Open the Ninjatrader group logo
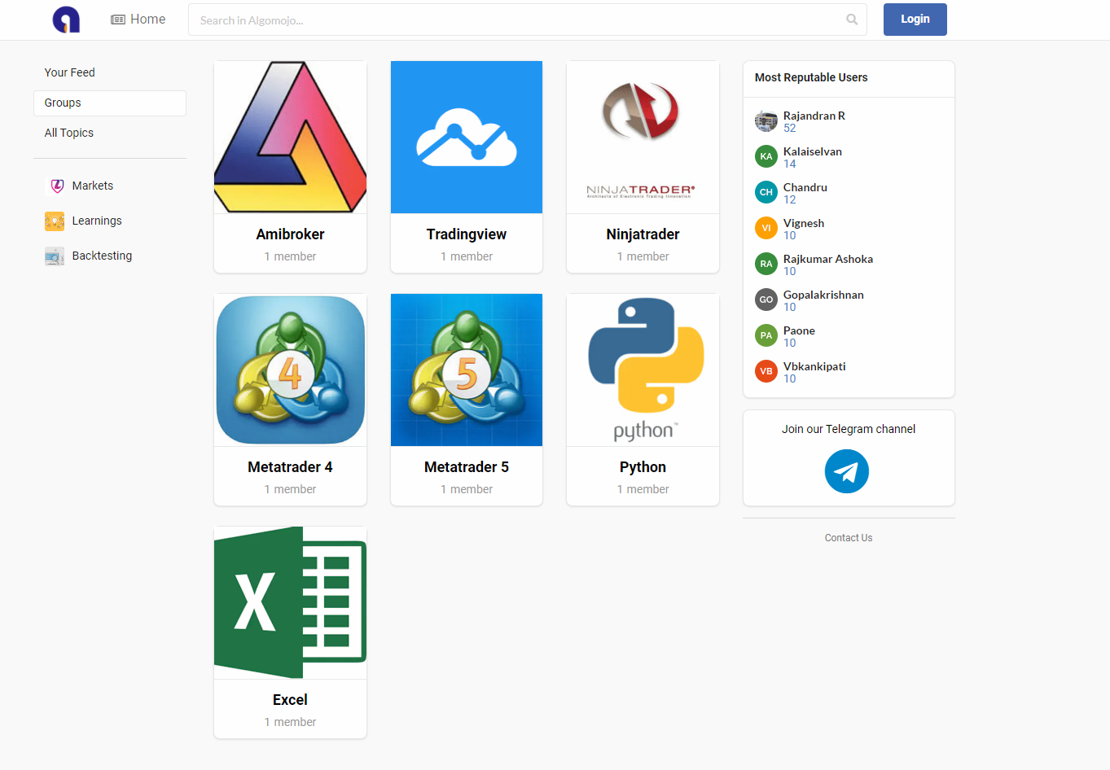 pos(643,138)
